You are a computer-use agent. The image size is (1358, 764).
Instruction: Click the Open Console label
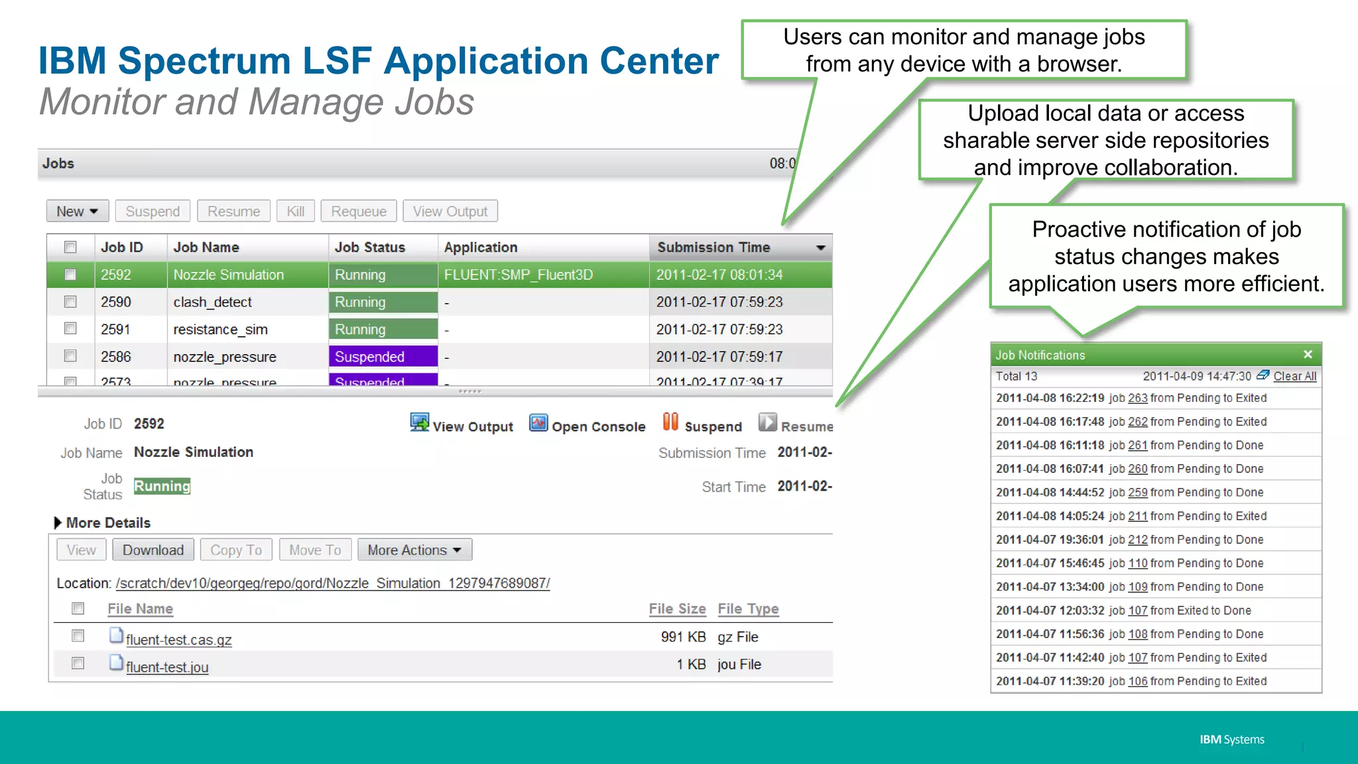tap(598, 426)
